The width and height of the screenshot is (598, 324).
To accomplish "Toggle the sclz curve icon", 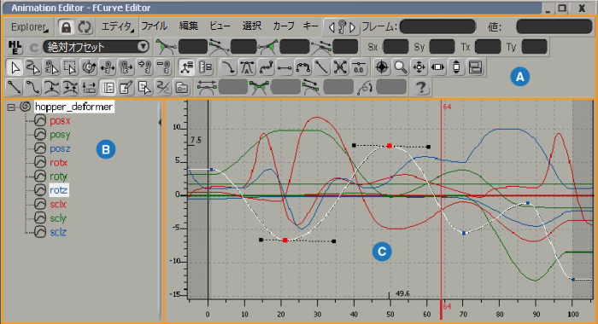I will pyautogui.click(x=40, y=232).
